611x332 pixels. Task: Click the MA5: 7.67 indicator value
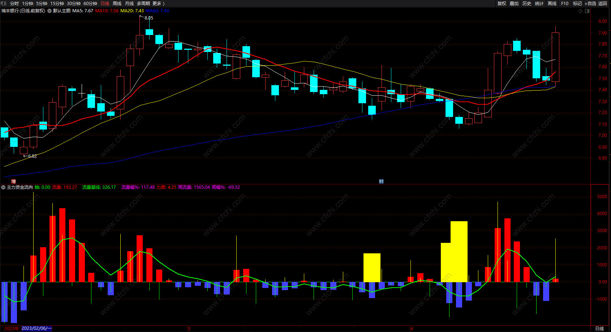coord(83,11)
